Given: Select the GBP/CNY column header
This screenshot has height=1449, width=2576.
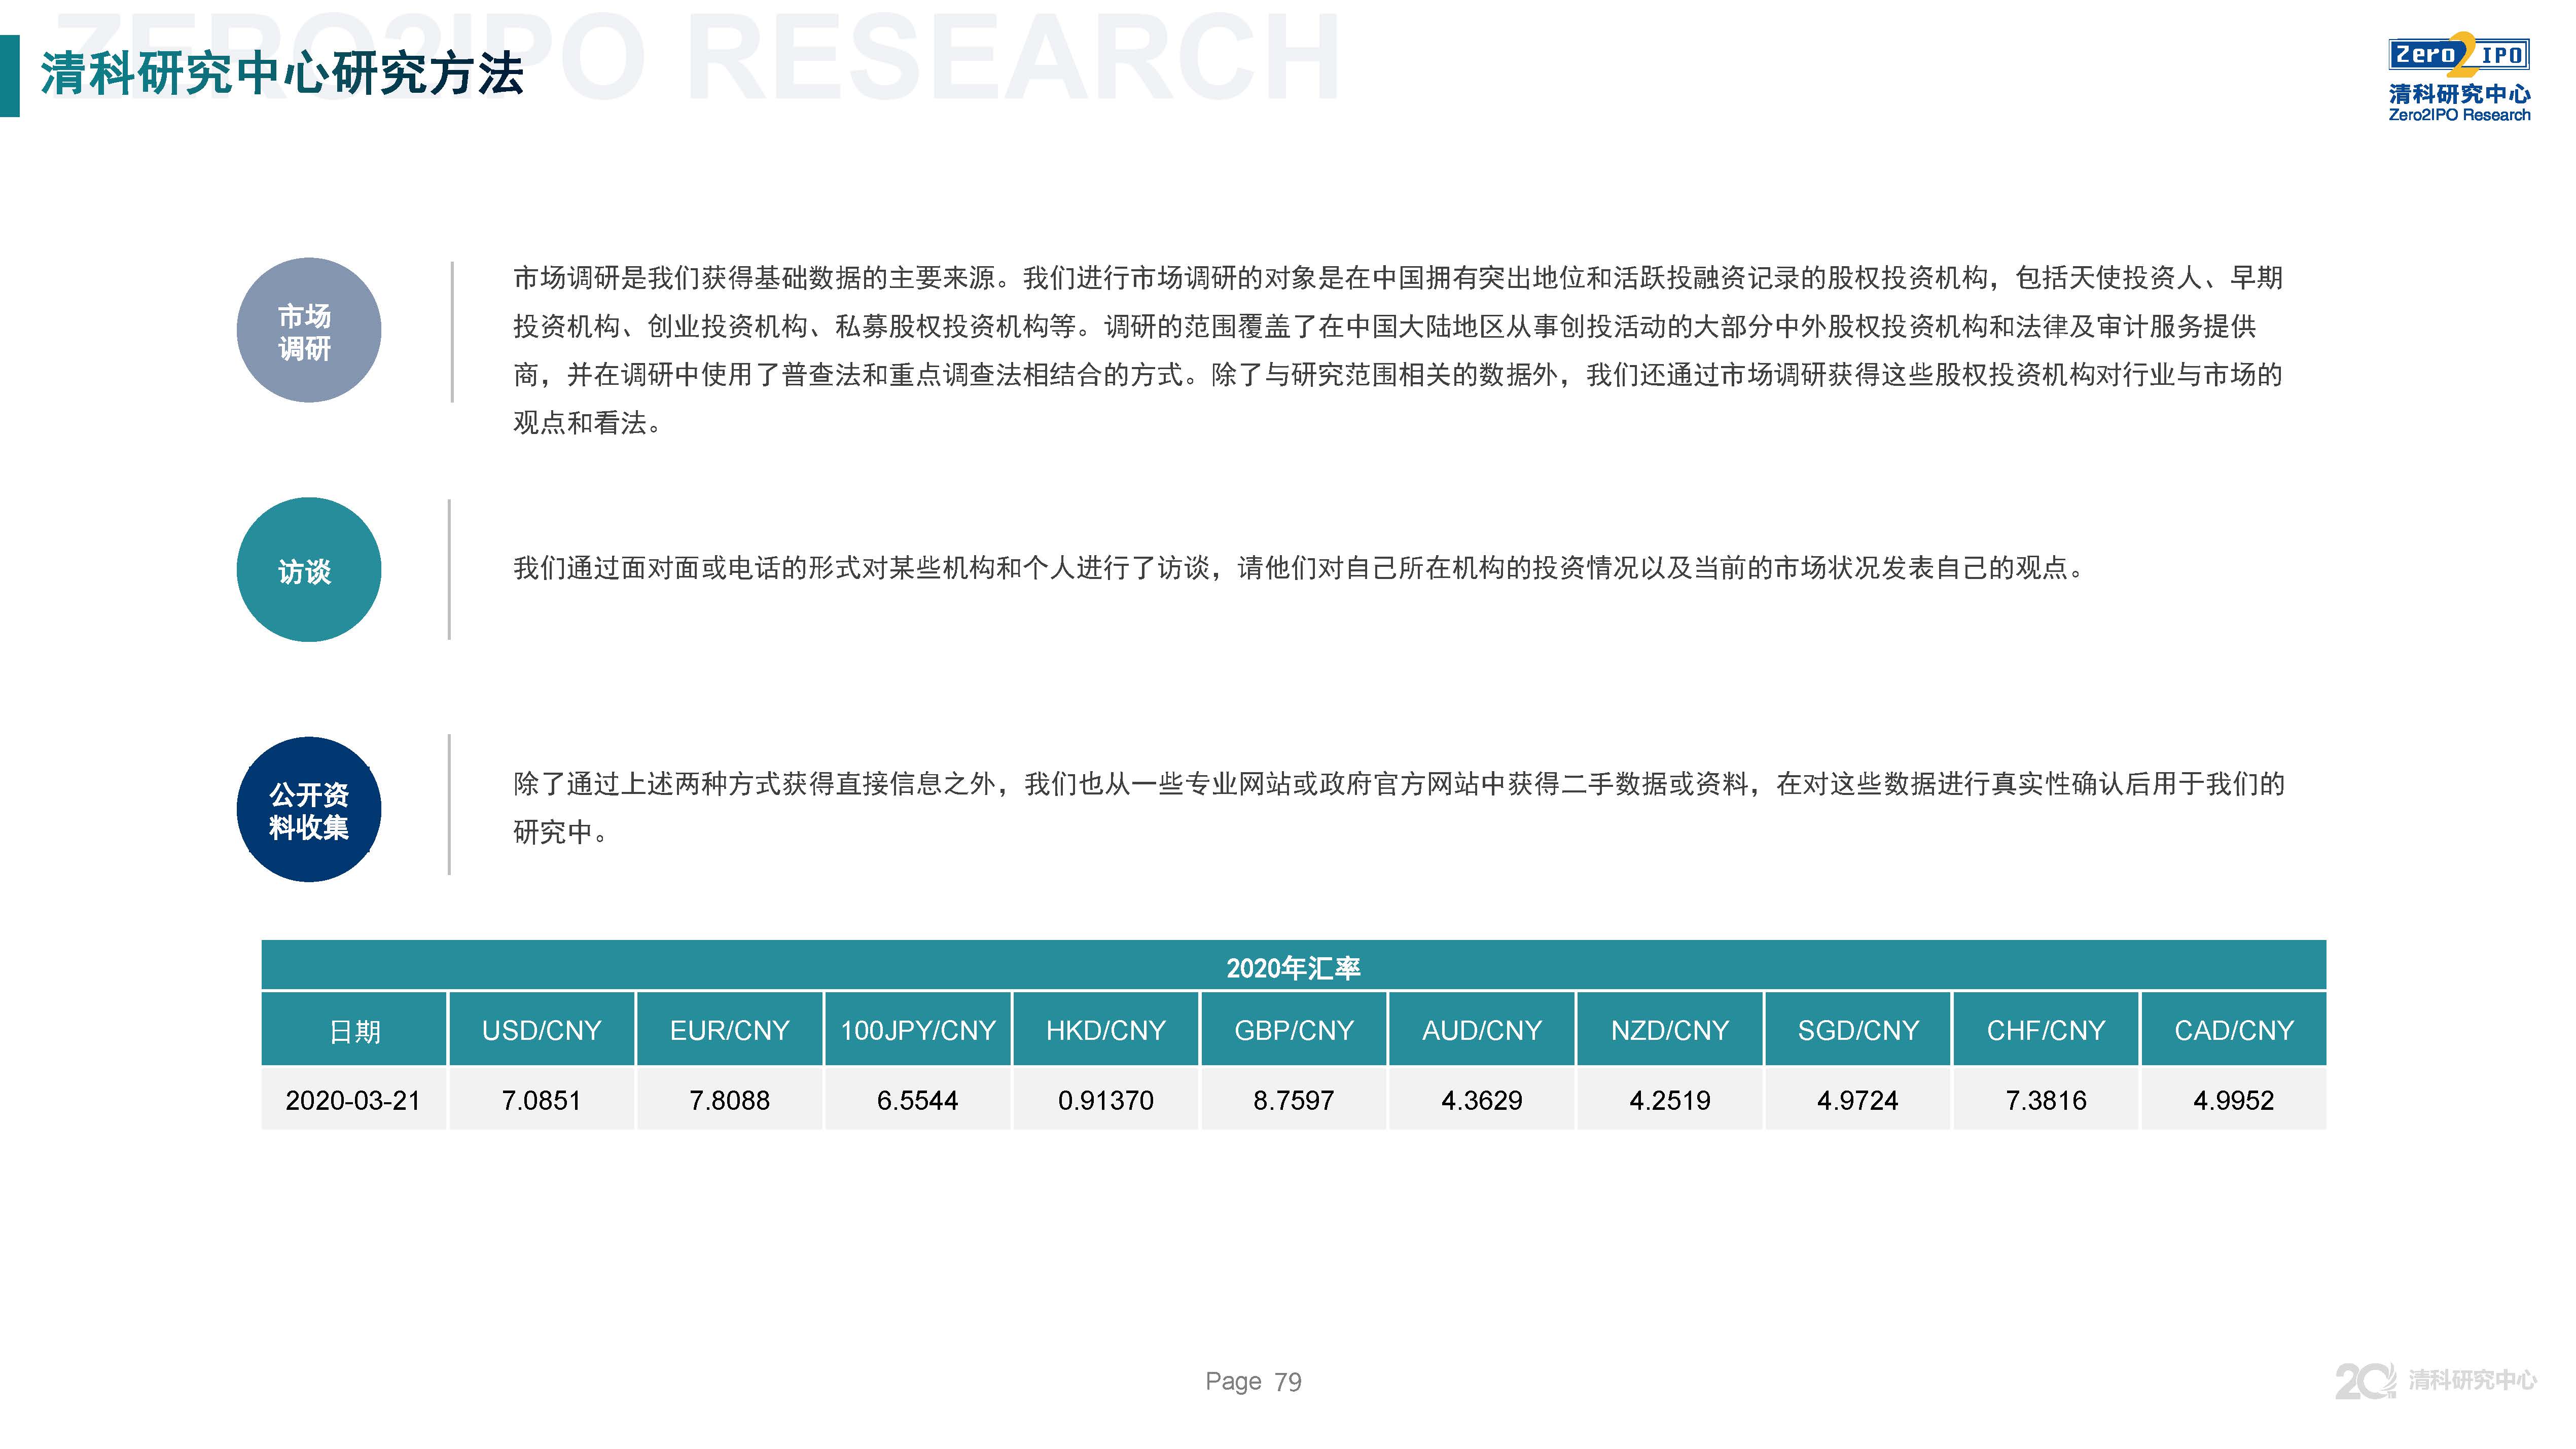Looking at the screenshot, I should 1293,1030.
